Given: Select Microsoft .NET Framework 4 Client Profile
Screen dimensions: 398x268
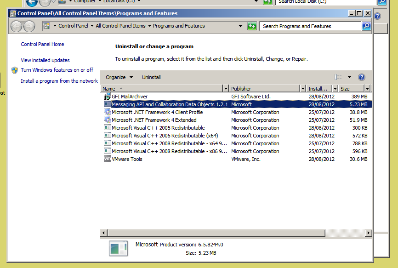Looking at the screenshot, I should [236, 112].
